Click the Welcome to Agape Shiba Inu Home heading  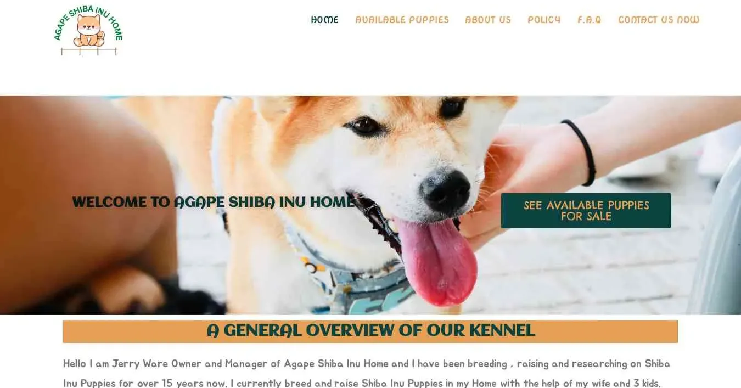coord(213,202)
